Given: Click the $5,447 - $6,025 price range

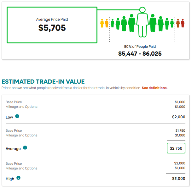Looking at the screenshot, I should point(140,53).
